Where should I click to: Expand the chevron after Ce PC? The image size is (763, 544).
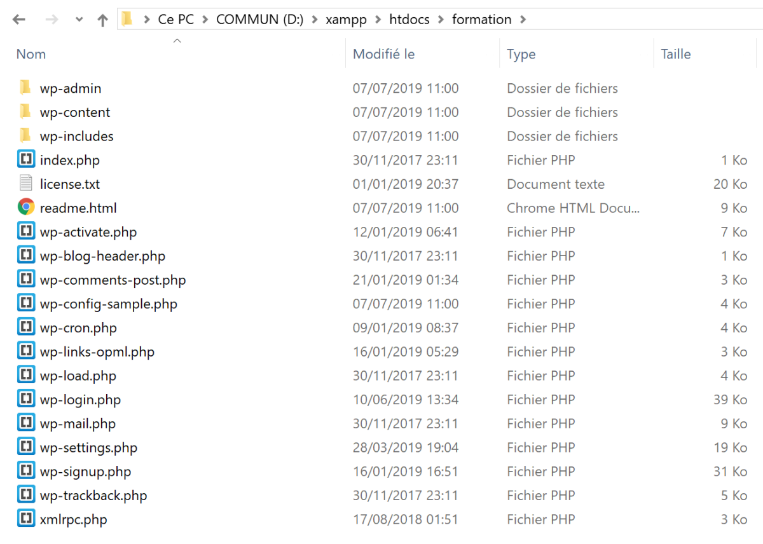pos(205,20)
